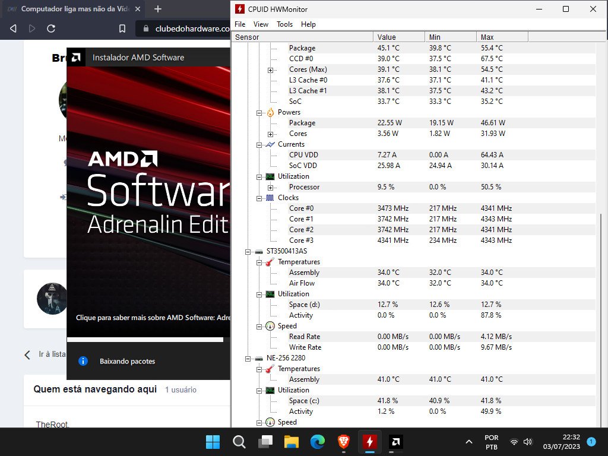Expand the Cores power node
The width and height of the screenshot is (608, 456).
(270, 134)
